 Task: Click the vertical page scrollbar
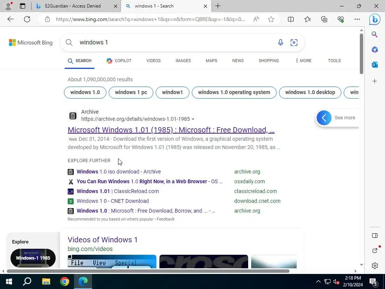pyautogui.click(x=361, y=53)
